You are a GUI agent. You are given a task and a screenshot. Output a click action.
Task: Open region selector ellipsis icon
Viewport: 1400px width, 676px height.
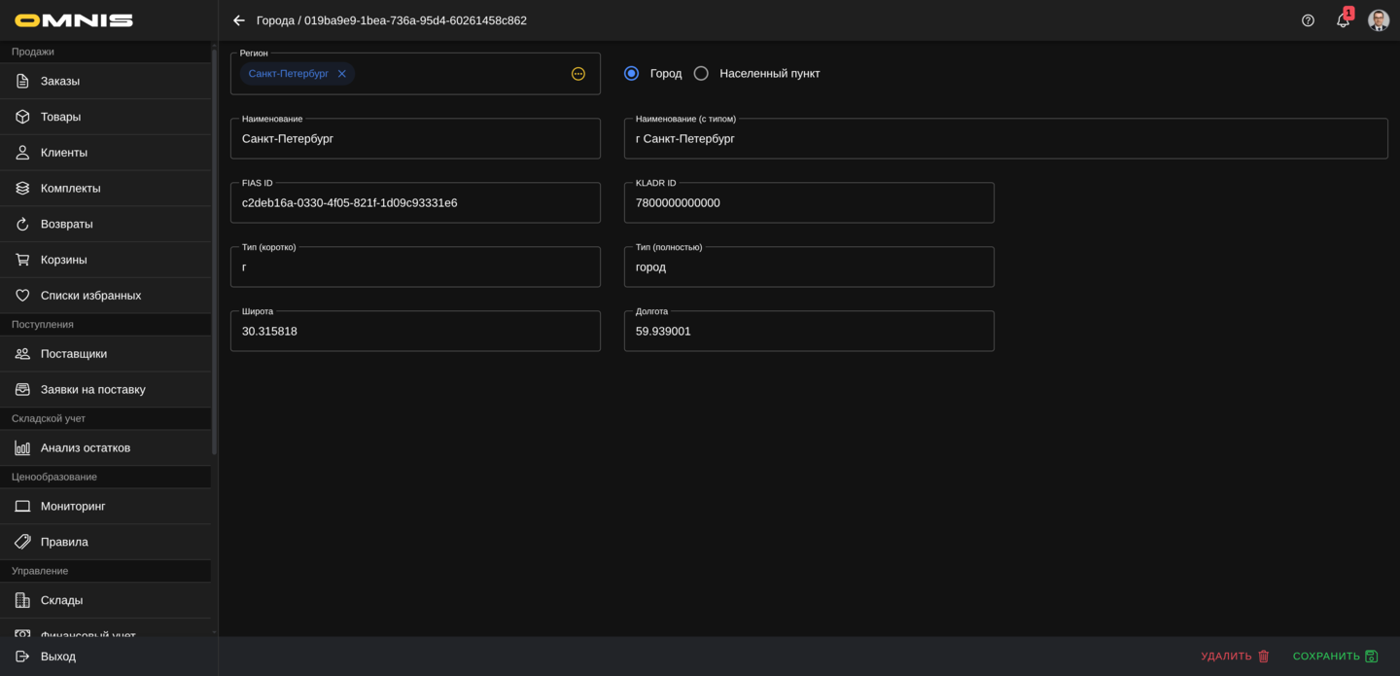578,74
